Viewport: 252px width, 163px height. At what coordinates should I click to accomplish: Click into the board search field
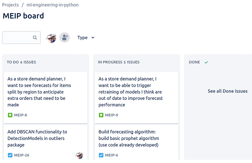point(18,38)
